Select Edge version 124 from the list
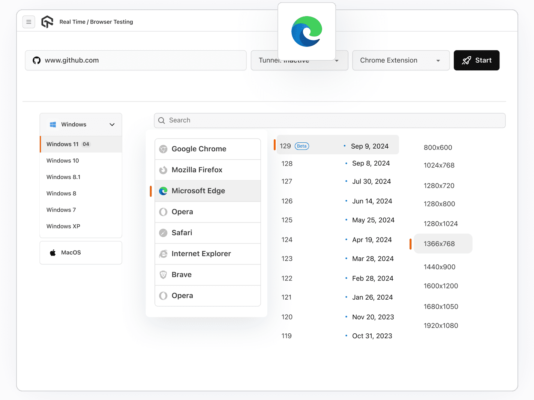 pyautogui.click(x=287, y=240)
